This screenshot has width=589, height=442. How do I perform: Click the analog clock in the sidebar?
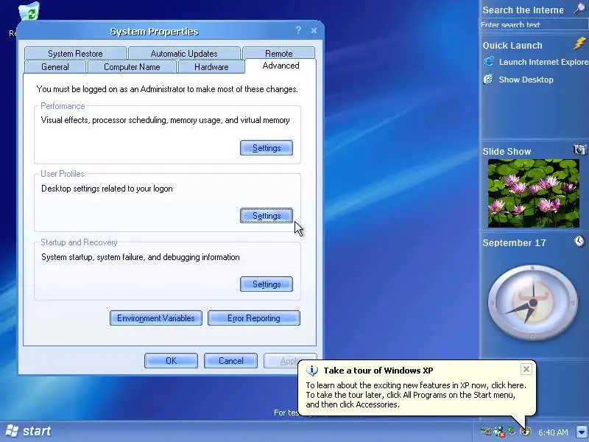(532, 303)
